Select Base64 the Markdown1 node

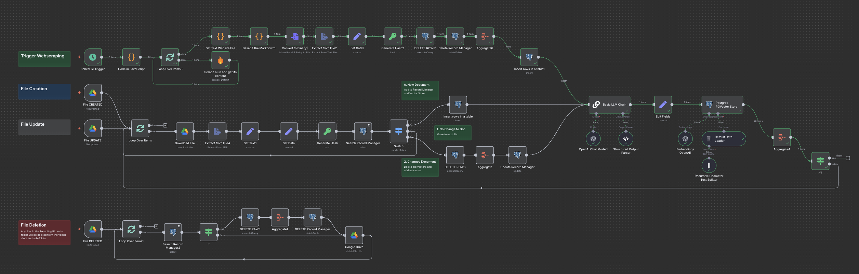tap(259, 36)
